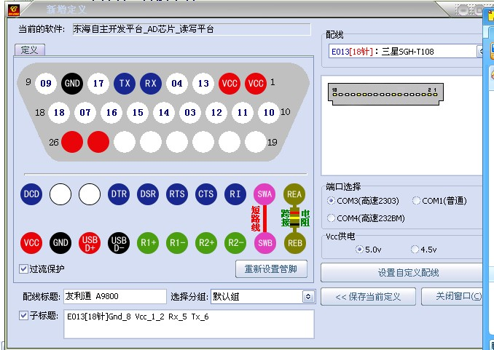Expand the 选择分组 group dropdown
Screen dimensions: 494x350
pyautogui.click(x=307, y=297)
